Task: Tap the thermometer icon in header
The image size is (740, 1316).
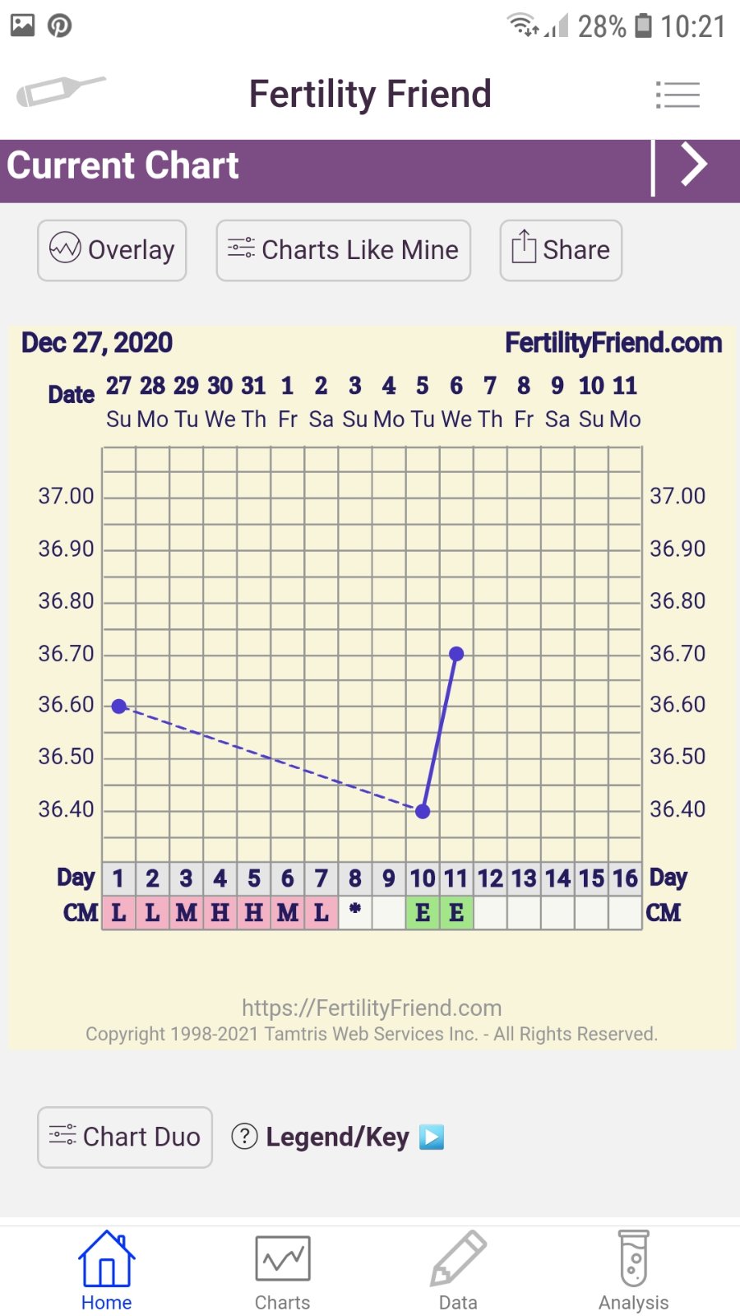Action: (x=60, y=90)
